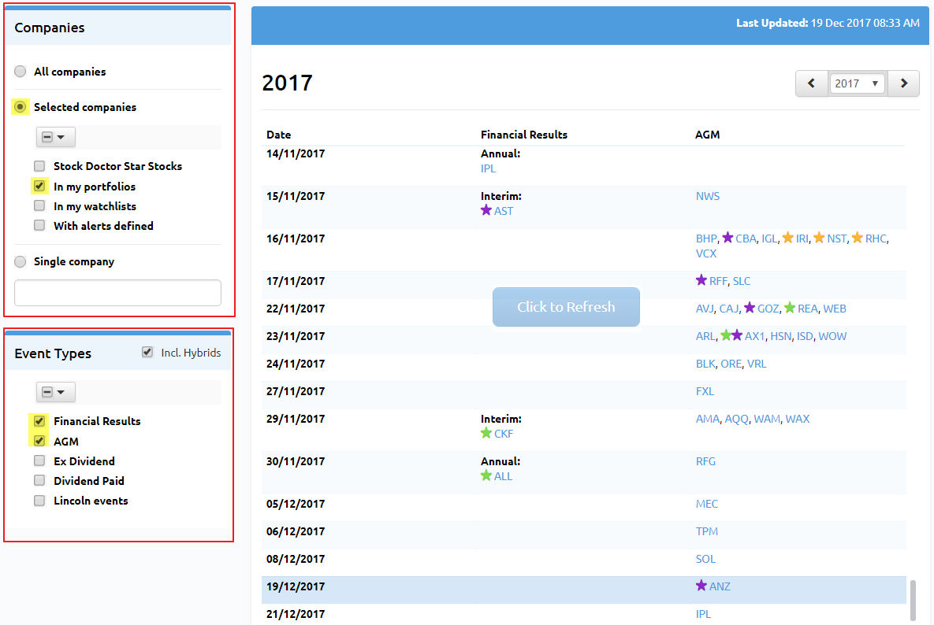The height and width of the screenshot is (625, 934).
Task: Open FXL AGM link
Action: pos(705,391)
